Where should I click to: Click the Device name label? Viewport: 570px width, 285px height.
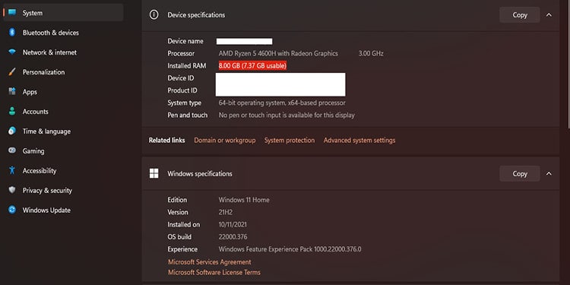(185, 41)
